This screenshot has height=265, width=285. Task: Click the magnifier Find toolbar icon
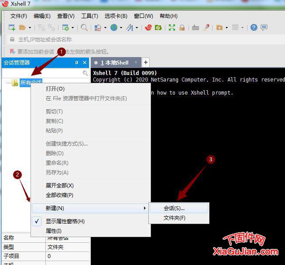pyautogui.click(x=84, y=27)
